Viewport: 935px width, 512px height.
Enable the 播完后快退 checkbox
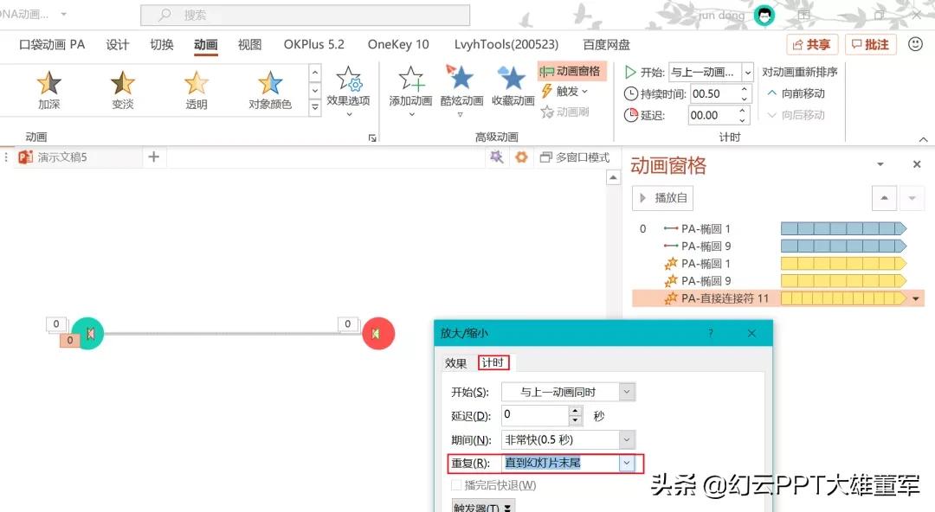coord(456,485)
